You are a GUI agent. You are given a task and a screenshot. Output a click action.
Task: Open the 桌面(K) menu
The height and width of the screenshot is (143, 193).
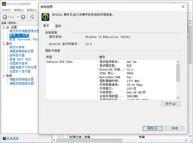(x=31, y=10)
